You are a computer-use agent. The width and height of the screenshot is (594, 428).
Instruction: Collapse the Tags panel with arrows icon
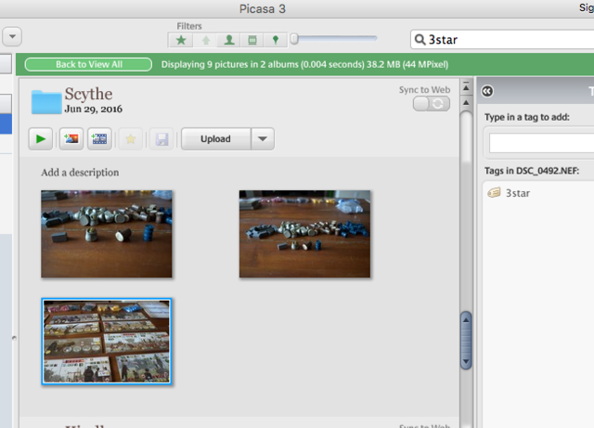tap(487, 91)
